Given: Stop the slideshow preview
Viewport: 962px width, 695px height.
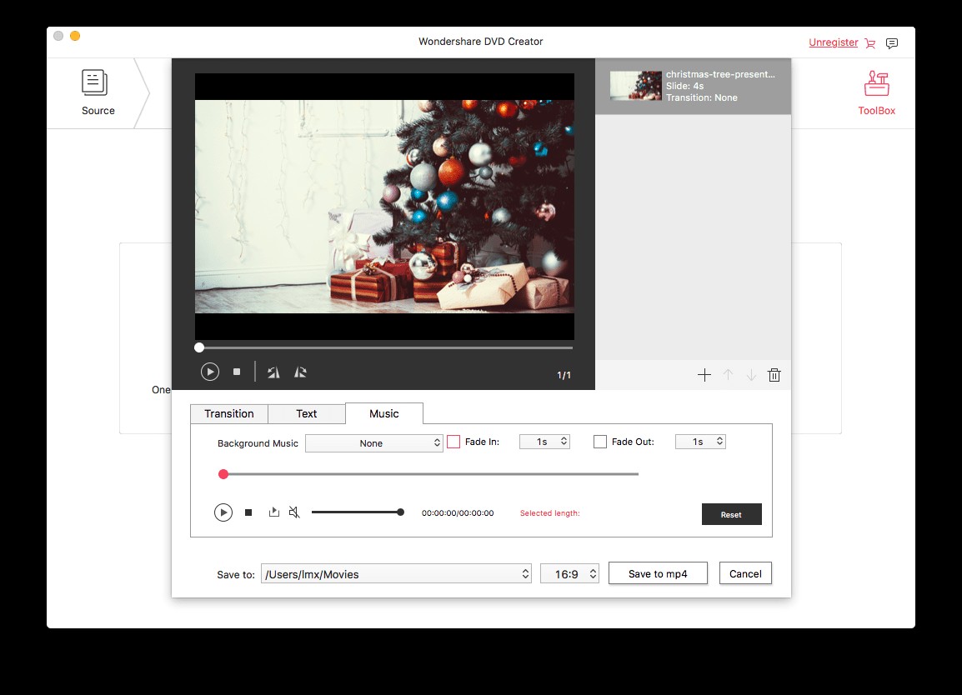Looking at the screenshot, I should pos(237,372).
